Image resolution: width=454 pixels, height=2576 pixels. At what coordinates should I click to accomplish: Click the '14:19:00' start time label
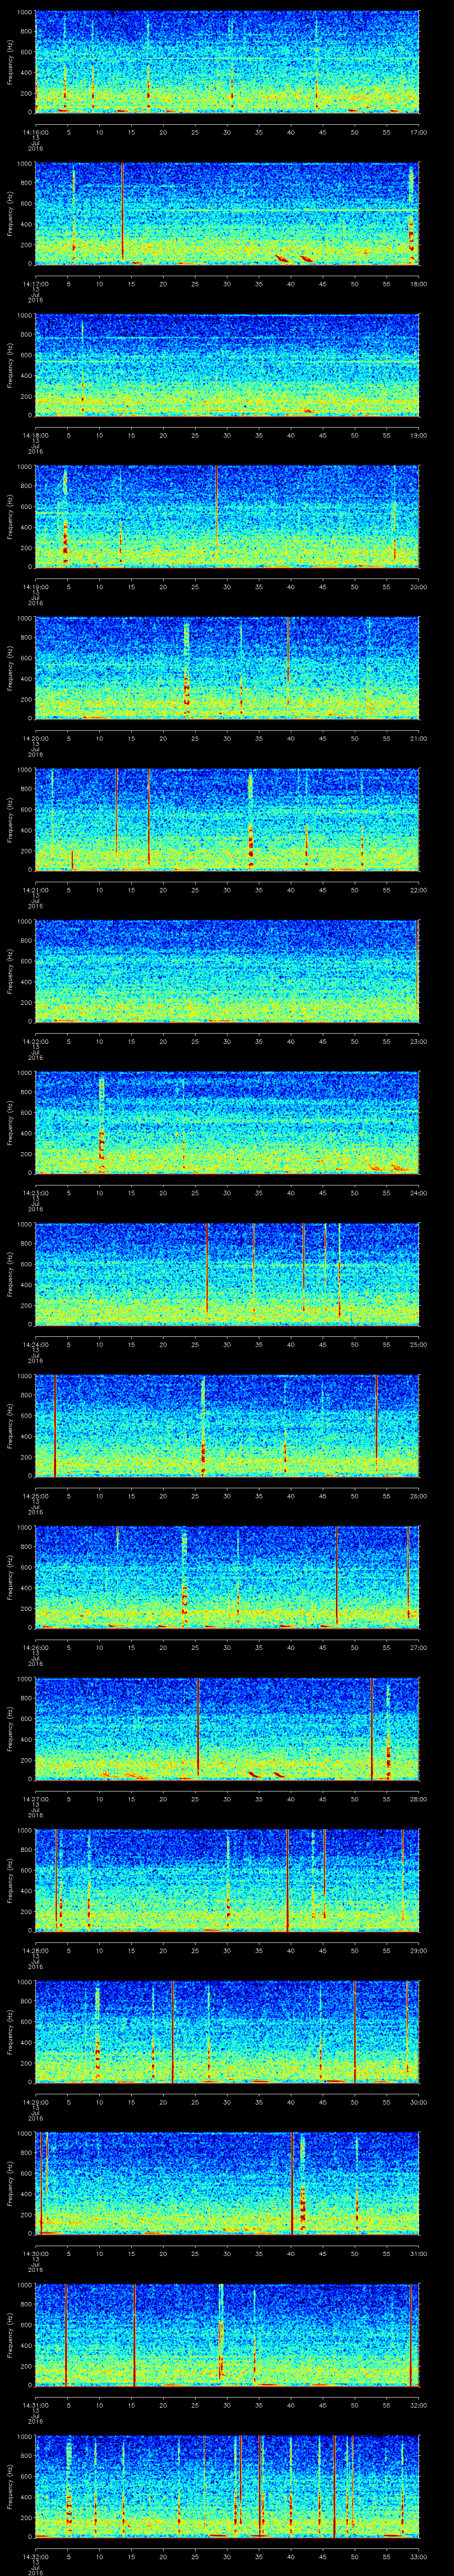(36, 587)
